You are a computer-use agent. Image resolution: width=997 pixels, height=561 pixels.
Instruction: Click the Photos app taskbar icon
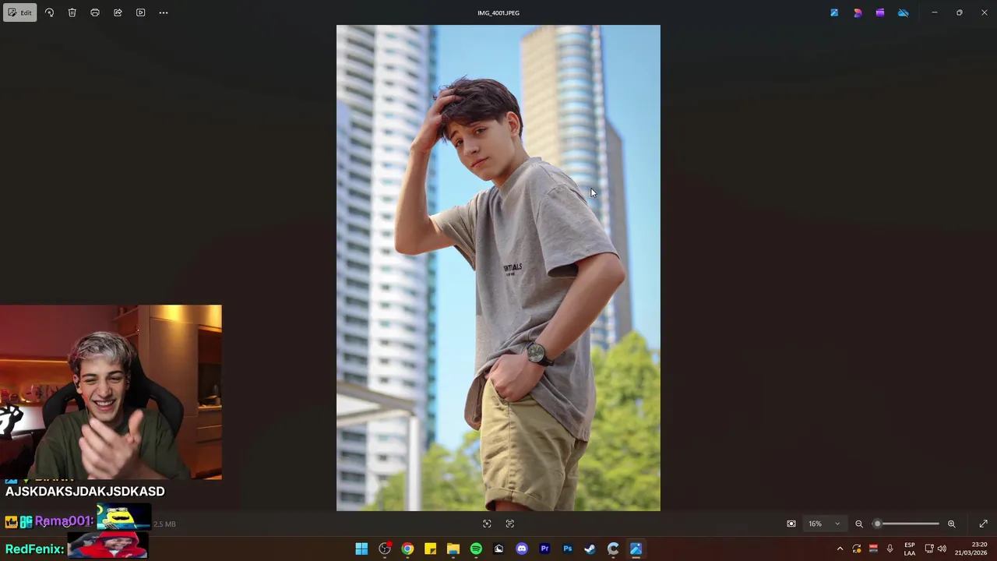pyautogui.click(x=636, y=549)
